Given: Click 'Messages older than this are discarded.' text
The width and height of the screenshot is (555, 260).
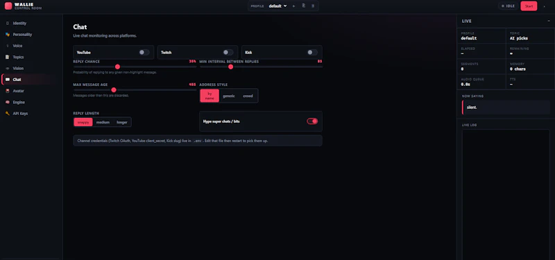Looking at the screenshot, I should point(101,96).
